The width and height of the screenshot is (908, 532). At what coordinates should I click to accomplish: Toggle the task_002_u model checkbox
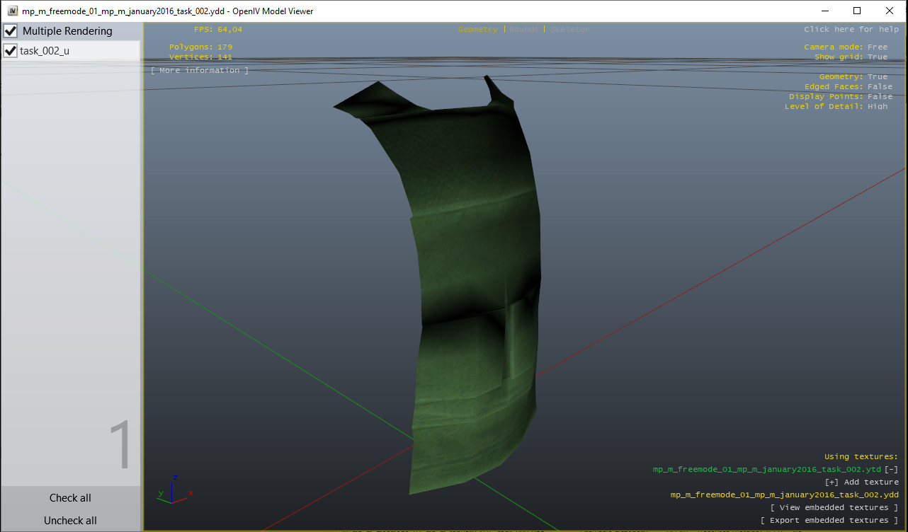[x=10, y=50]
